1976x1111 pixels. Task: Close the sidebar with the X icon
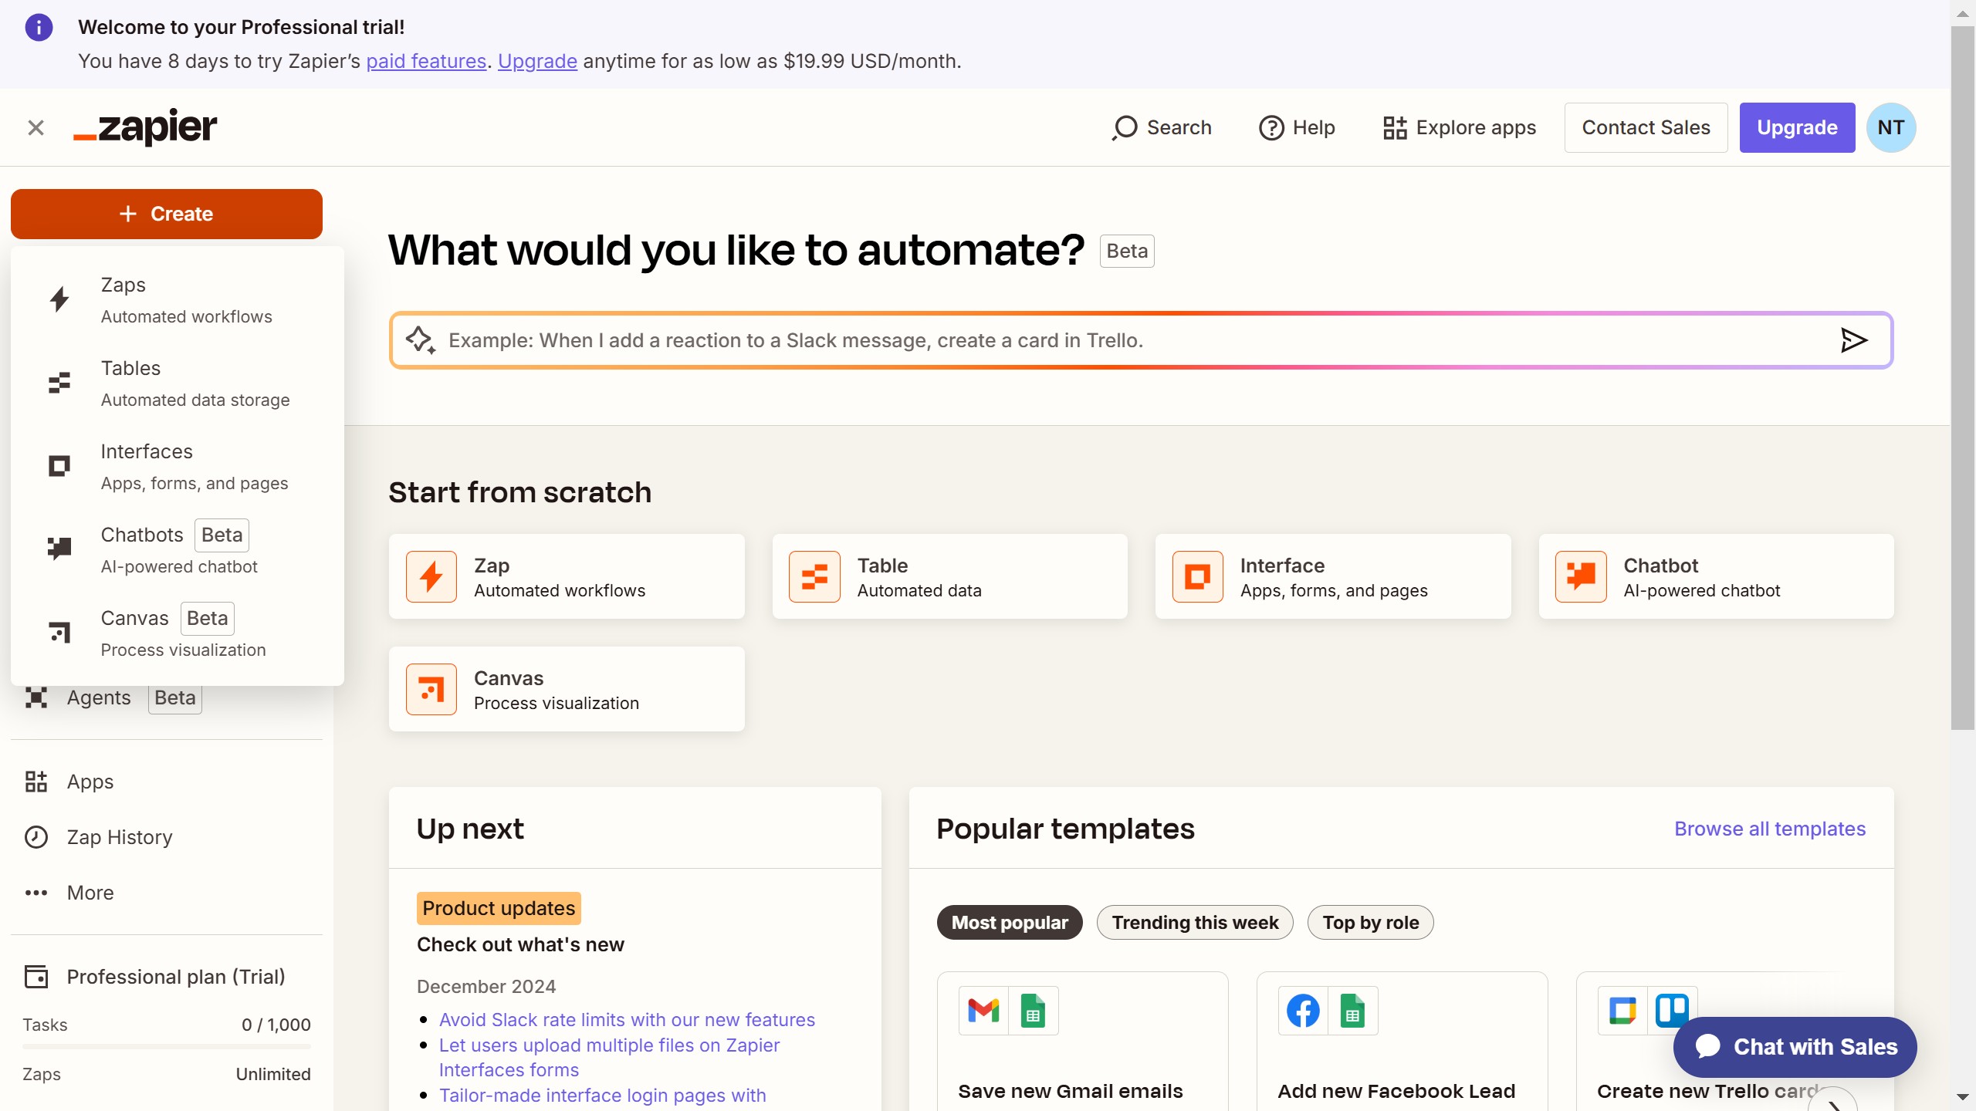click(36, 127)
